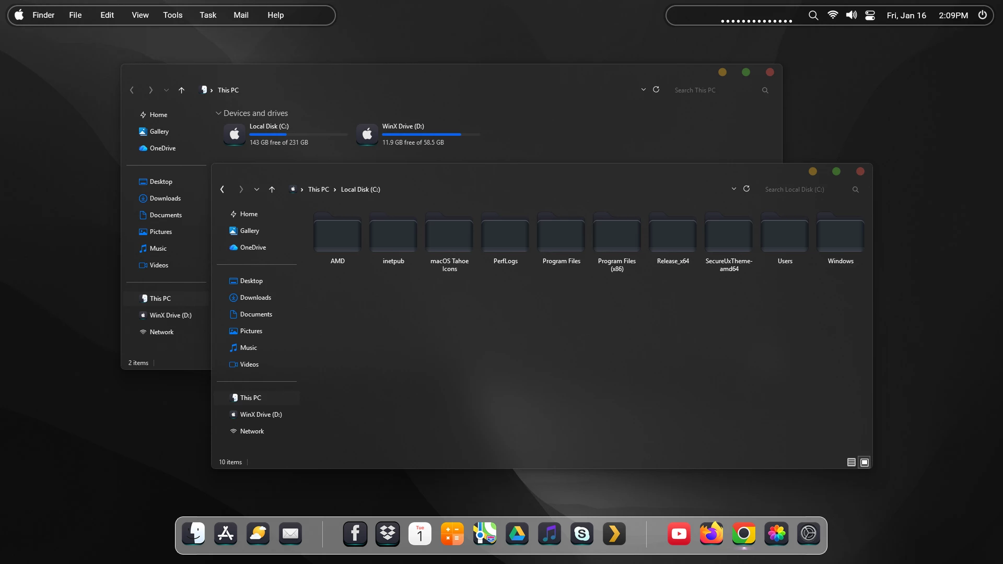Click the Apple logo in menu bar
The width and height of the screenshot is (1003, 564).
[x=19, y=15]
